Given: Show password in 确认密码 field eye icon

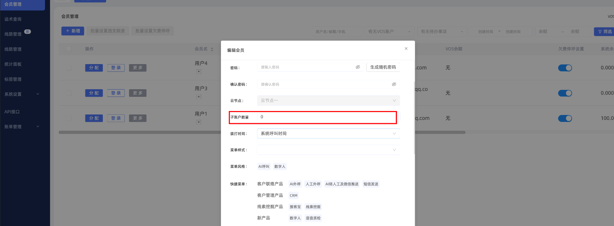Looking at the screenshot, I should 394,84.
